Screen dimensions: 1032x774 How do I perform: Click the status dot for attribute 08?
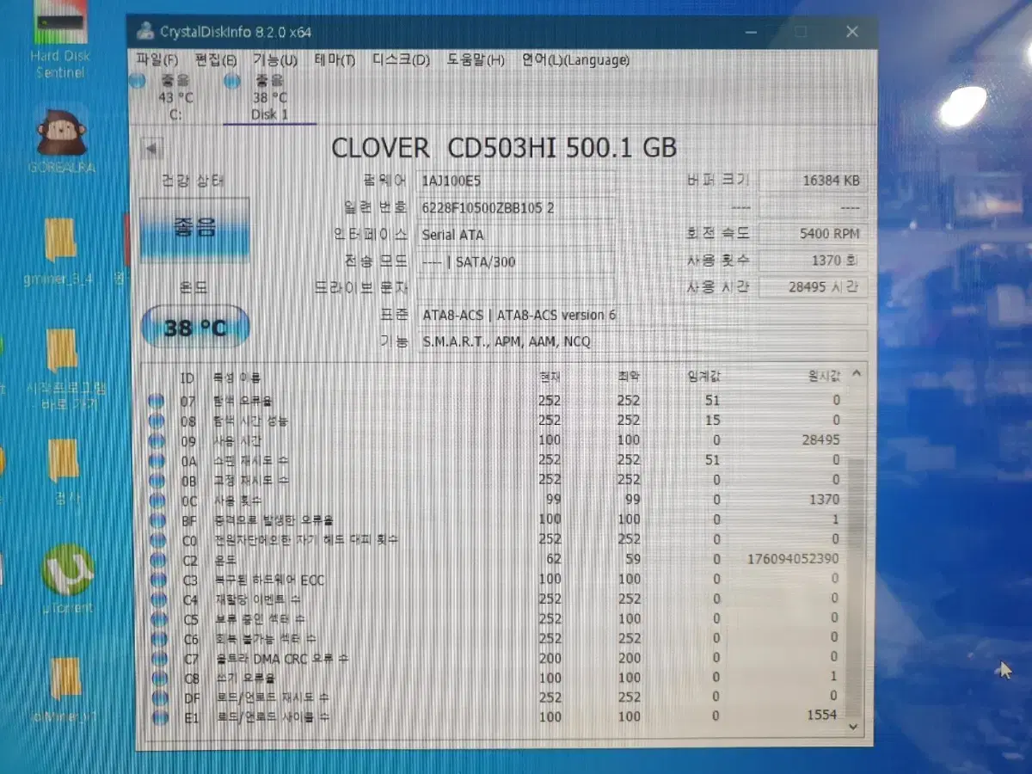(x=157, y=421)
